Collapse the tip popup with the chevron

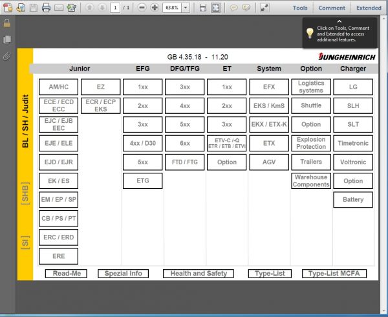(339, 21)
